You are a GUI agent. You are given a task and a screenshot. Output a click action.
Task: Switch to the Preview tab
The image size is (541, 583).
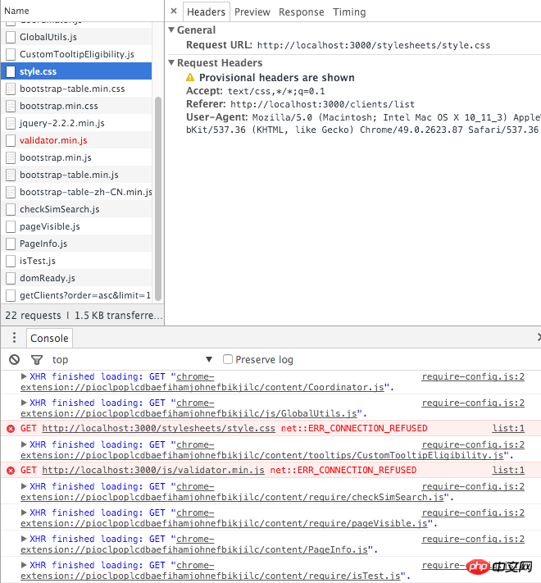tap(252, 12)
